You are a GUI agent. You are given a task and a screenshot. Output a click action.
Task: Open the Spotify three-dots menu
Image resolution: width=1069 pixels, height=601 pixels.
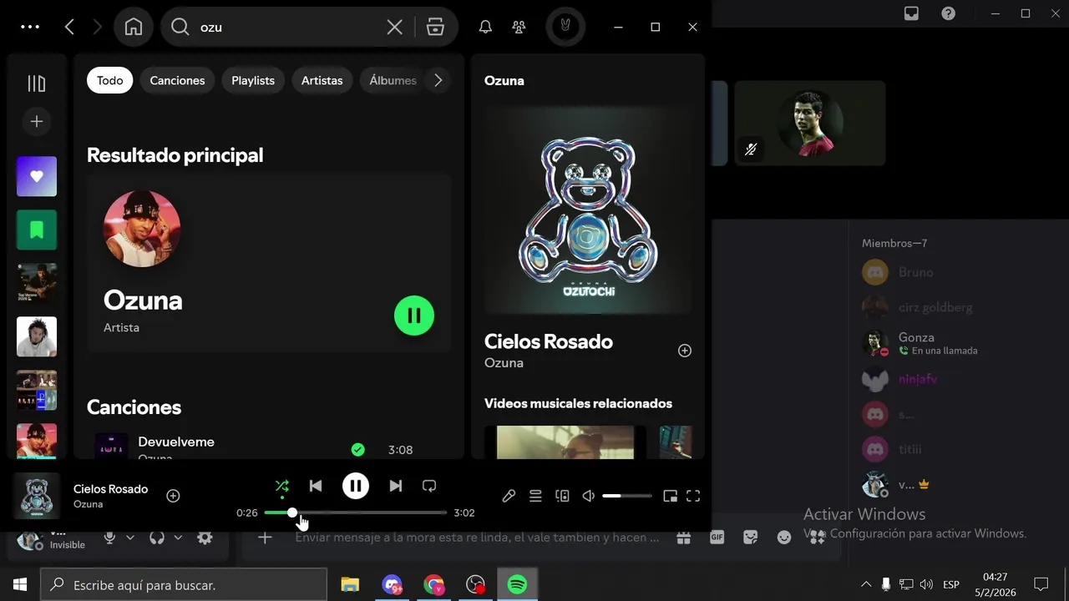click(x=30, y=27)
